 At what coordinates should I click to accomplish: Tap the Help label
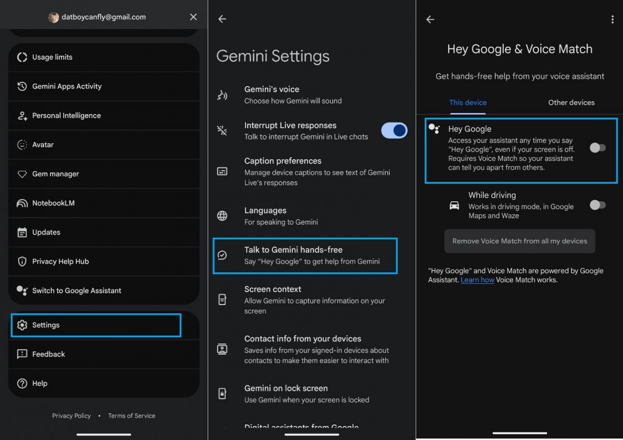tap(39, 383)
